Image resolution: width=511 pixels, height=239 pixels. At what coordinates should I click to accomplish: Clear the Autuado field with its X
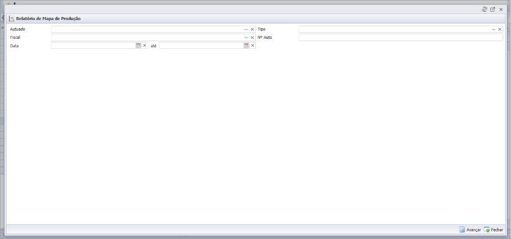(252, 29)
